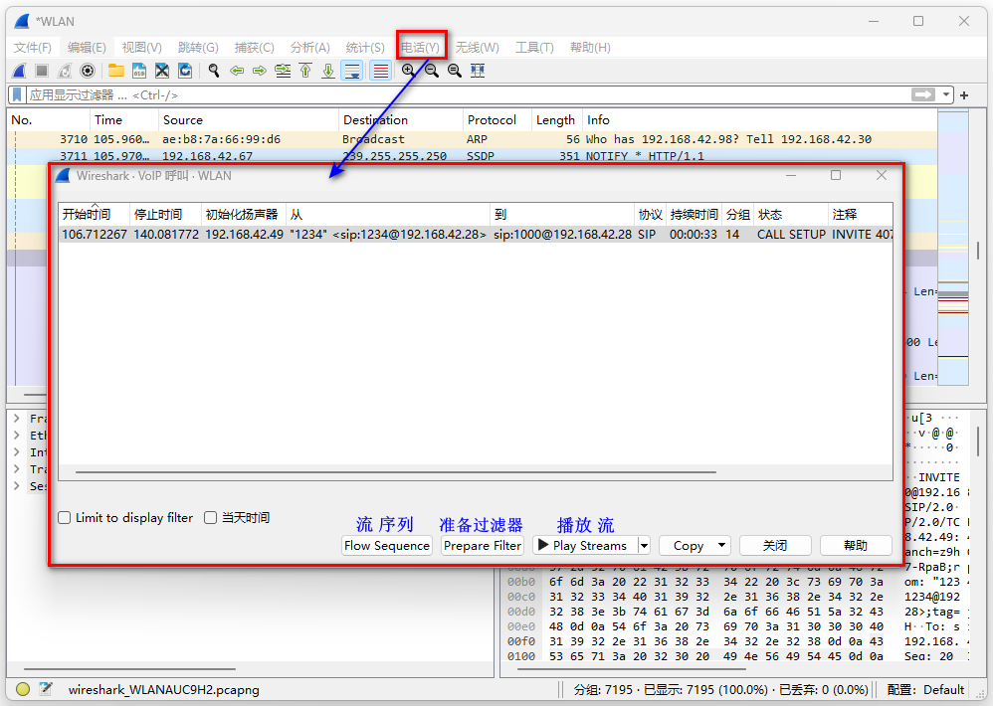This screenshot has height=706, width=993.
Task: Play the selected VoIP streams
Action: (584, 545)
